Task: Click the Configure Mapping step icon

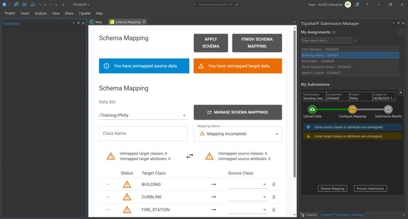Action: 353,109
